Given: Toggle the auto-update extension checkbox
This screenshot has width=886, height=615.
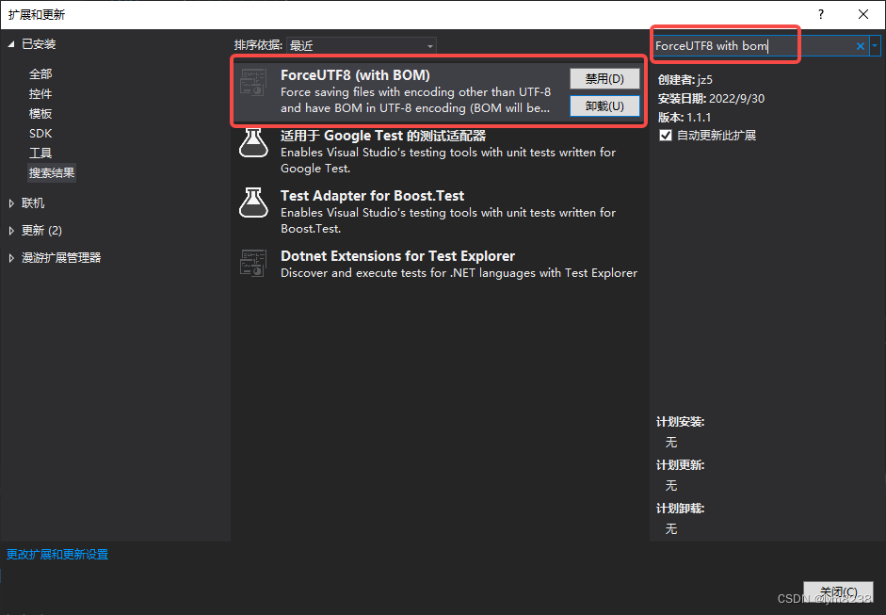Looking at the screenshot, I should coord(666,135).
